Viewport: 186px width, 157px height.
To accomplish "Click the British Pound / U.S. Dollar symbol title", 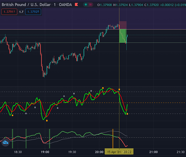I will [26, 5].
